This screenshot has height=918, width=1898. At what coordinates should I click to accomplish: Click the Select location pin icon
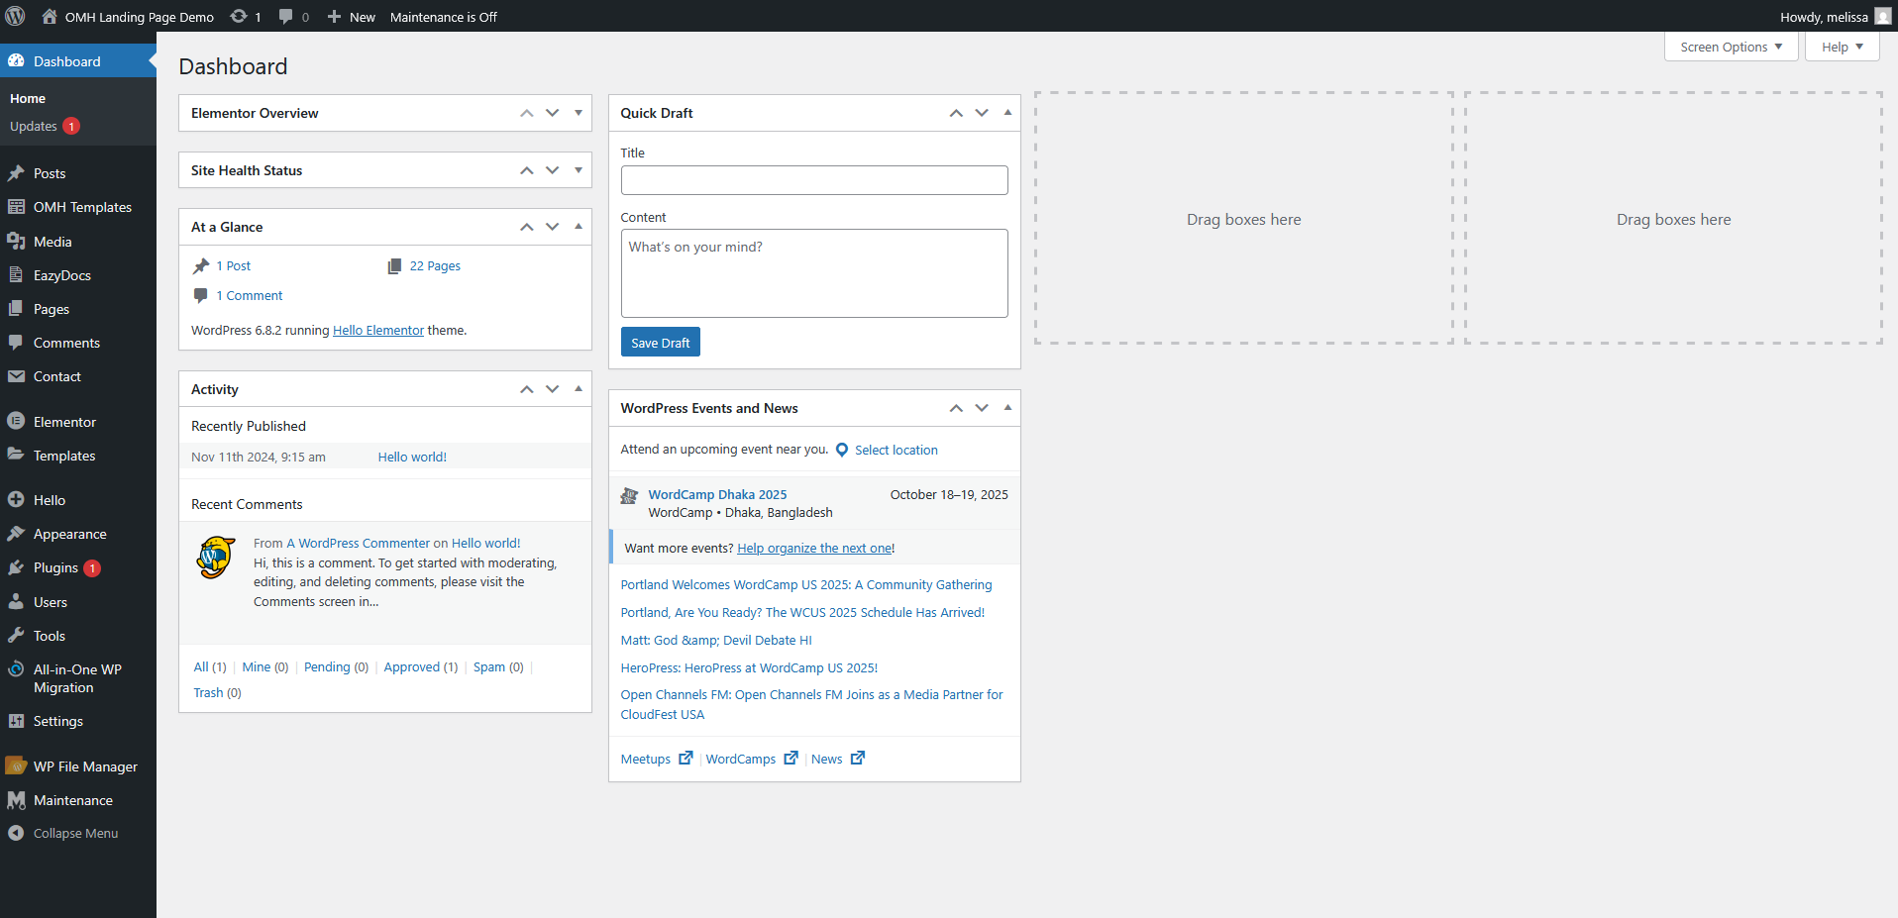(x=842, y=450)
